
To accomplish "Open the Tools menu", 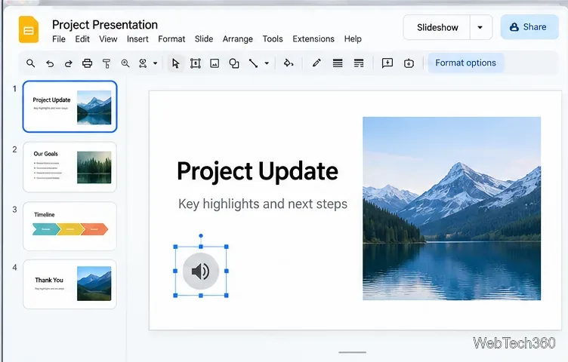I will coord(273,39).
